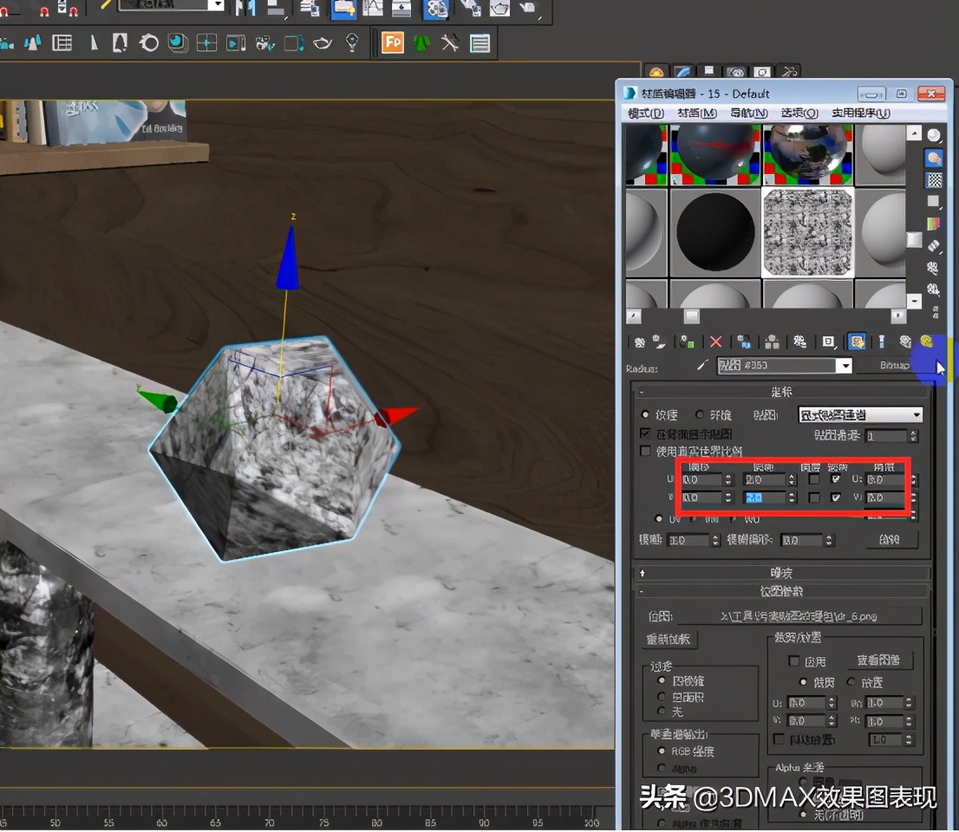
Task: Click the red X Reset Map icon
Action: pyautogui.click(x=714, y=341)
